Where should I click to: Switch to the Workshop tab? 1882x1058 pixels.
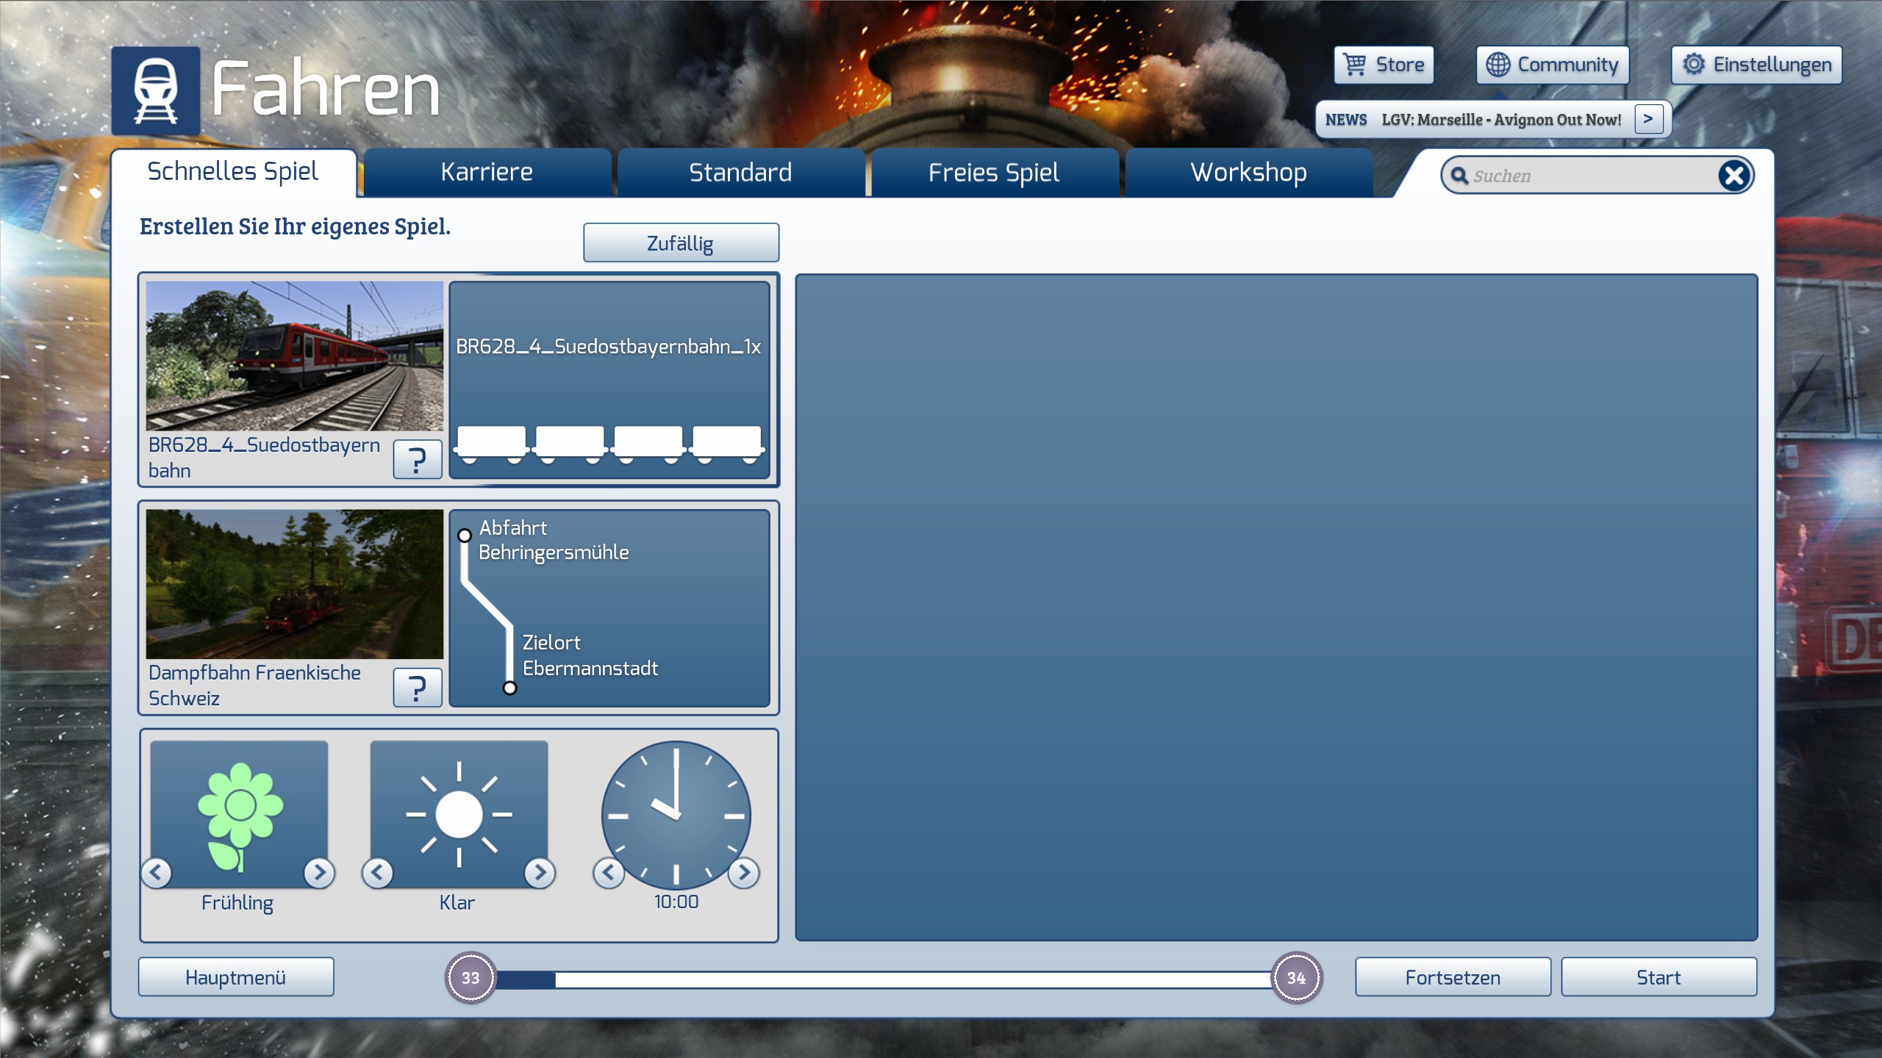coord(1248,173)
